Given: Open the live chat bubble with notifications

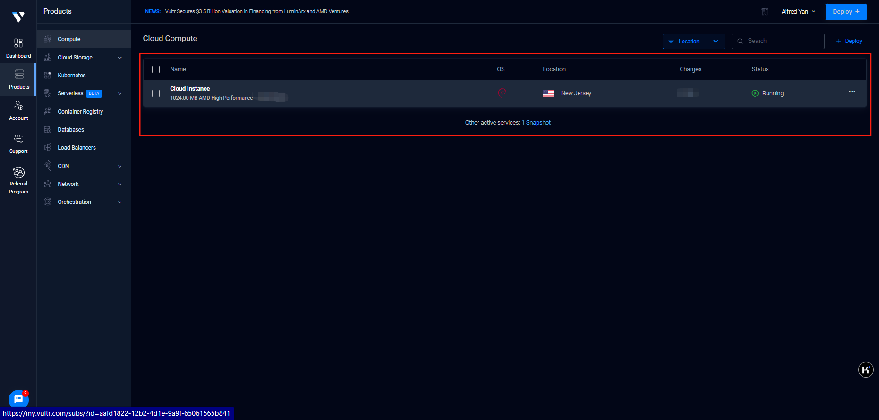Looking at the screenshot, I should [18, 399].
